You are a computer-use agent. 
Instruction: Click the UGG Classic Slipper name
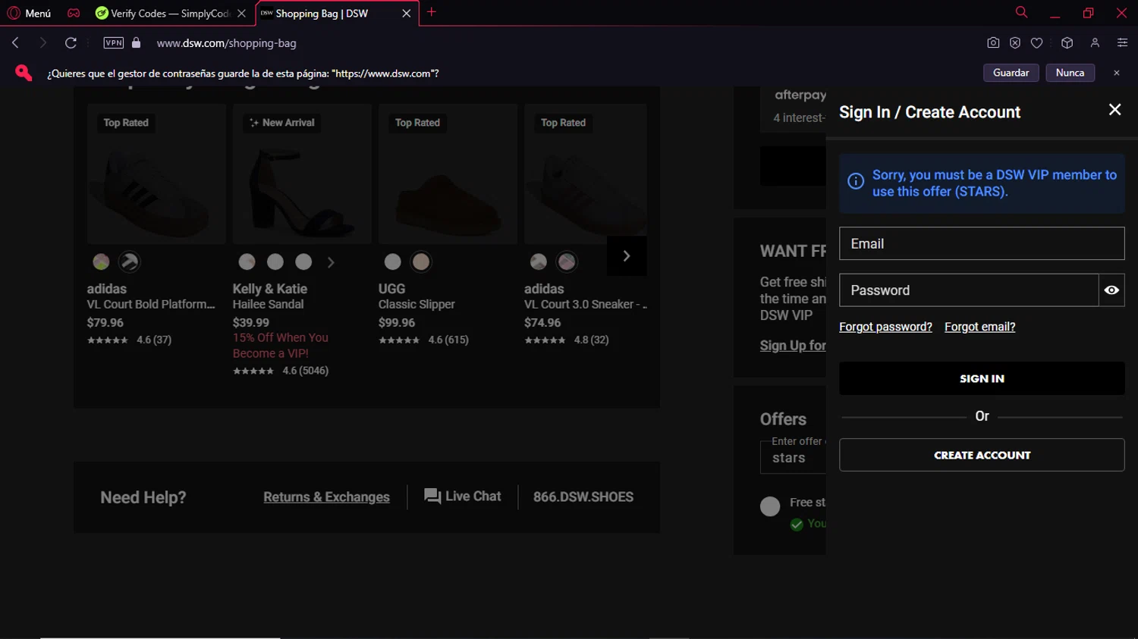click(417, 305)
